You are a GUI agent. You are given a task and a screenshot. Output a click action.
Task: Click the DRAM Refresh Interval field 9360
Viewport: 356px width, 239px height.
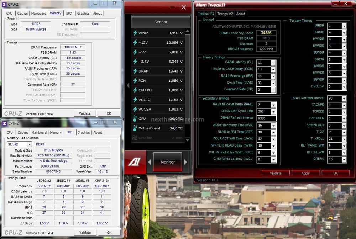pyautogui.click(x=266, y=118)
